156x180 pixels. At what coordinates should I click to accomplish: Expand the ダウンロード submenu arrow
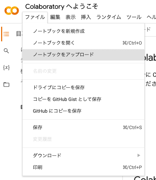coord(138,155)
